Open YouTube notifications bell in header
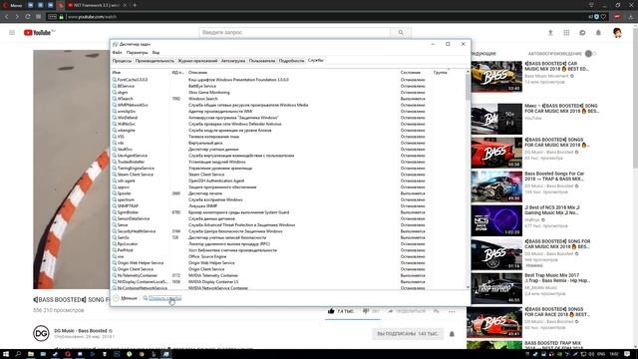This screenshot has height=359, width=638. pos(598,33)
